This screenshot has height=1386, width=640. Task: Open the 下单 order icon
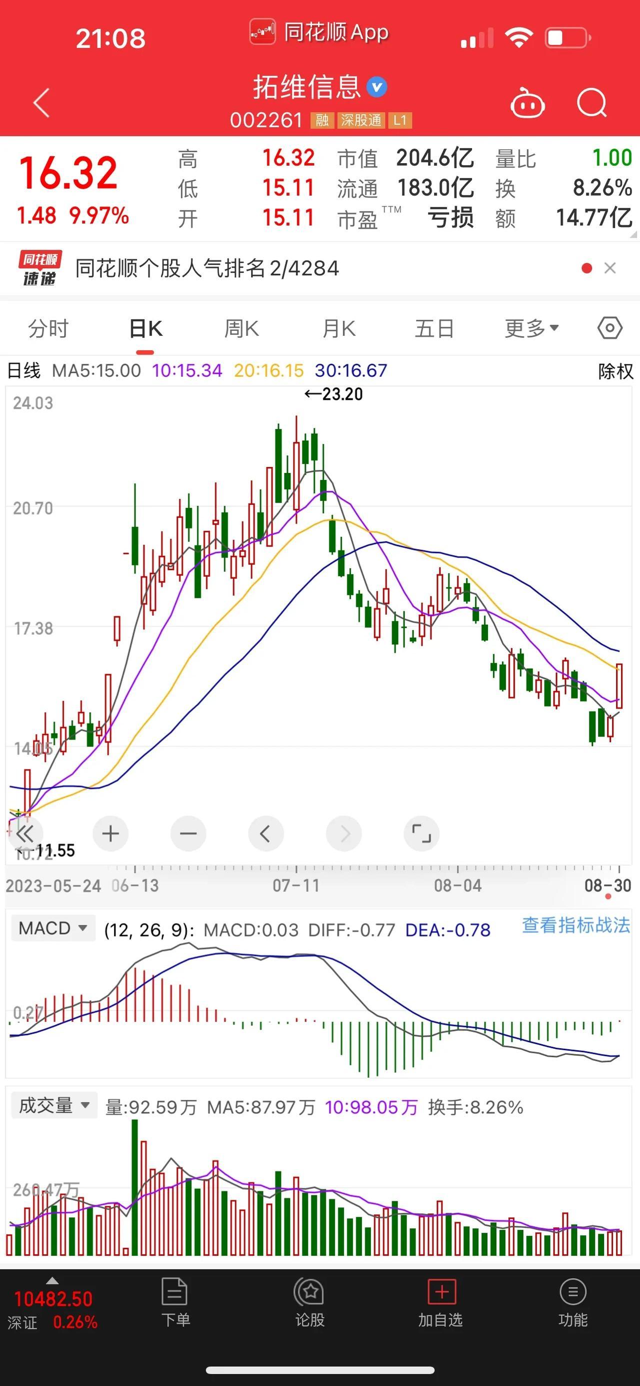point(175,1292)
